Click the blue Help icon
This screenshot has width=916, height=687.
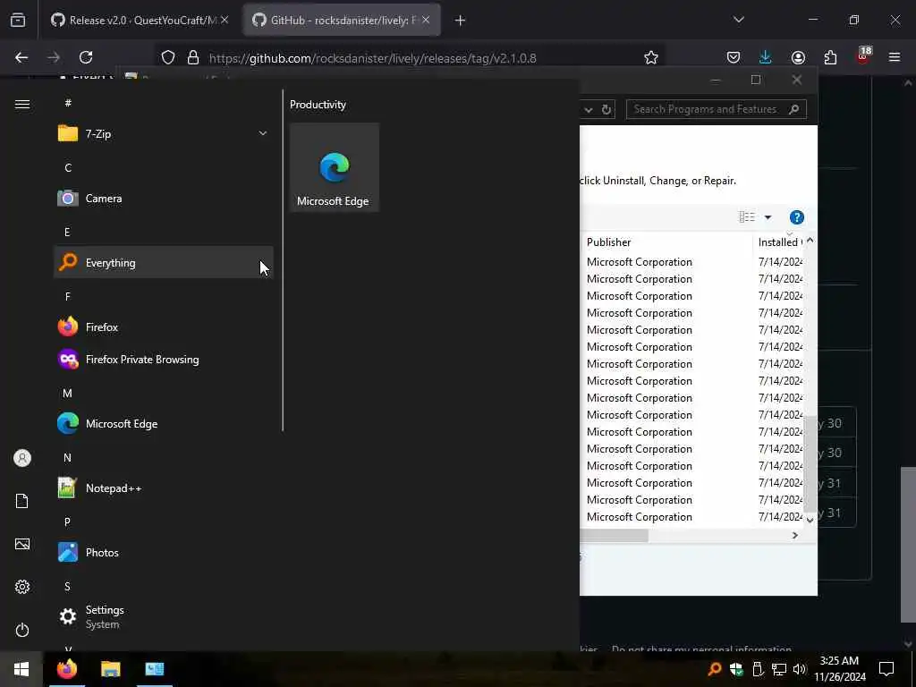click(x=797, y=217)
